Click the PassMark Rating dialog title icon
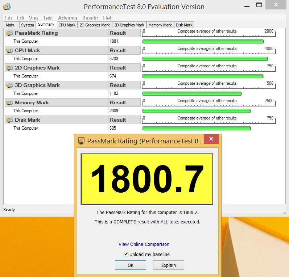Image resolution: width=289 pixels, height=277 pixels. pyautogui.click(x=81, y=141)
